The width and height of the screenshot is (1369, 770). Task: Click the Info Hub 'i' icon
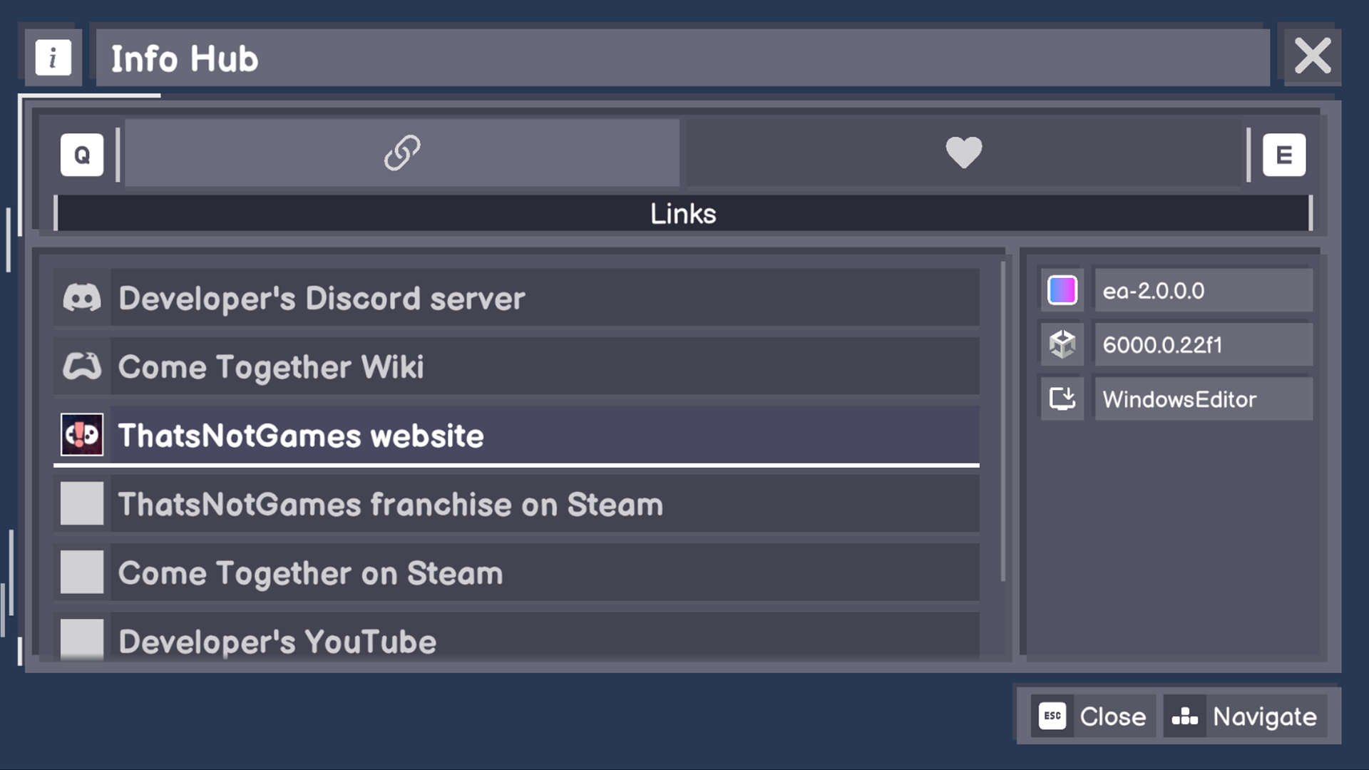click(53, 58)
